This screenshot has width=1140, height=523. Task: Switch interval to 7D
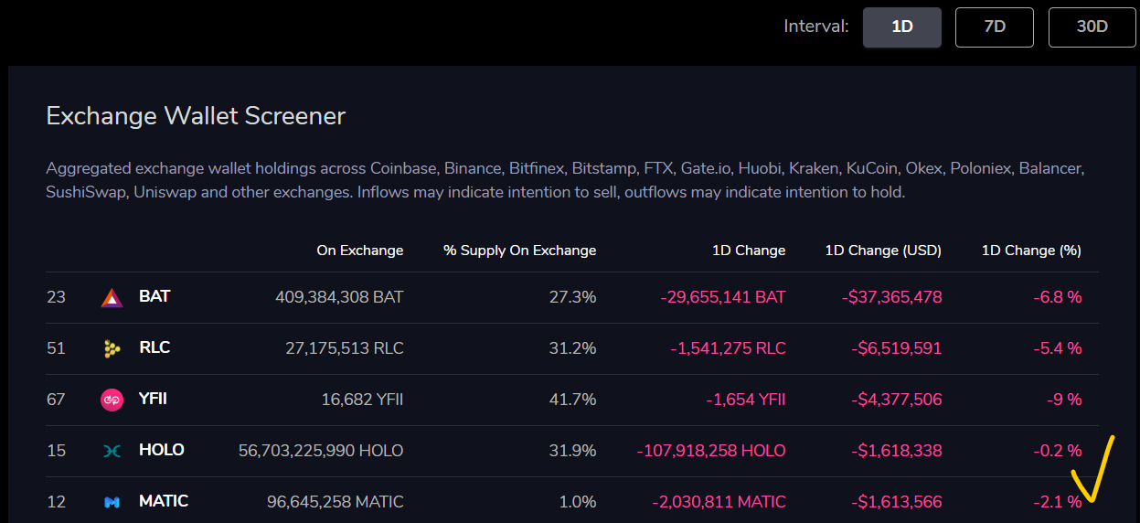pos(995,27)
